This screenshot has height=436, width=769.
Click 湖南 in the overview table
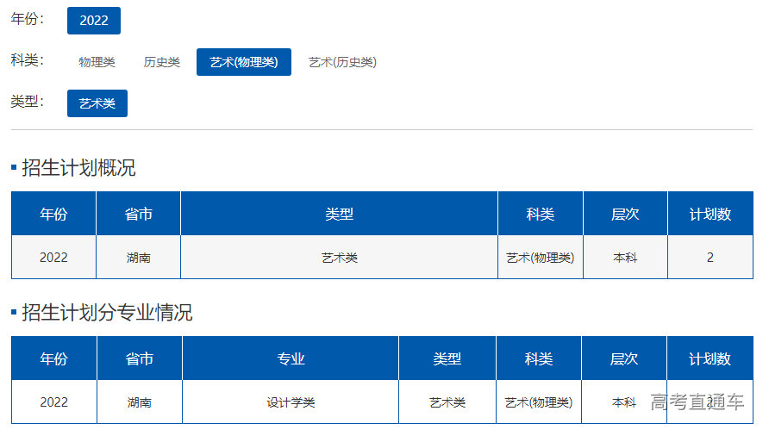pyautogui.click(x=138, y=258)
